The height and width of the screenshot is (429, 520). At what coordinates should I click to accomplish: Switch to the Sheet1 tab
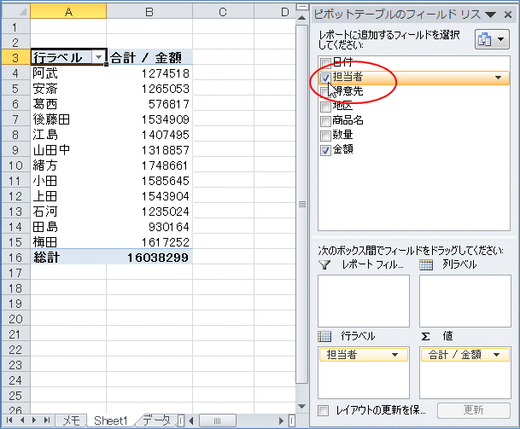pyautogui.click(x=111, y=420)
